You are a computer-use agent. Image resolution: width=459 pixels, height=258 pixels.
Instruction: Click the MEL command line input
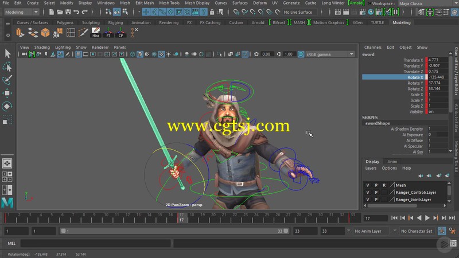pyautogui.click(x=95, y=243)
